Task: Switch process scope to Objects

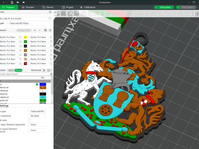Action: pyautogui.click(x=18, y=70)
